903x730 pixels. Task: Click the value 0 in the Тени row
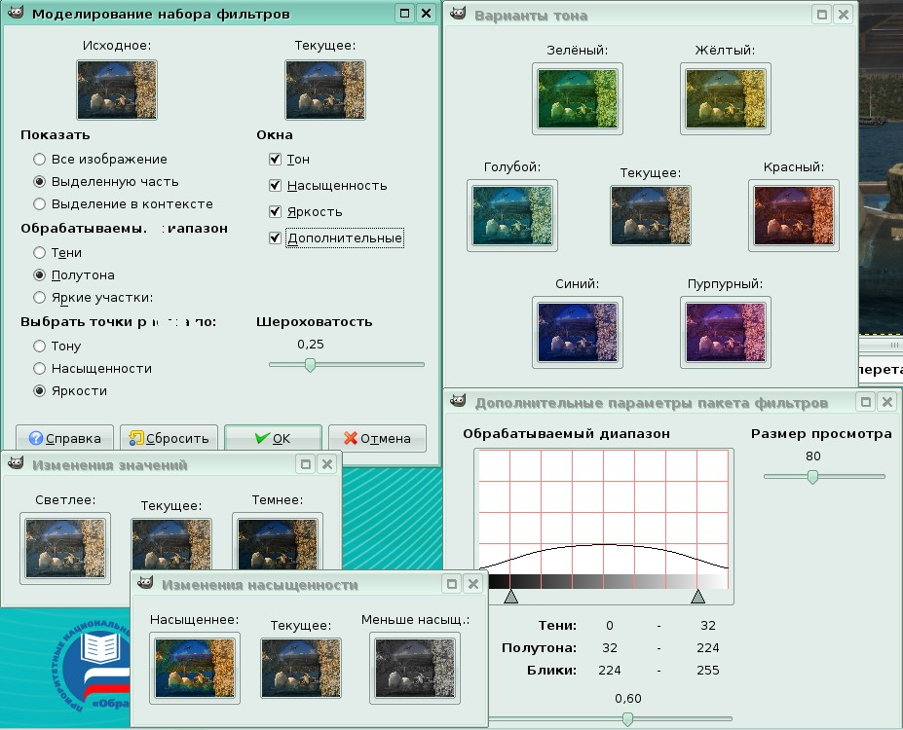(x=610, y=625)
